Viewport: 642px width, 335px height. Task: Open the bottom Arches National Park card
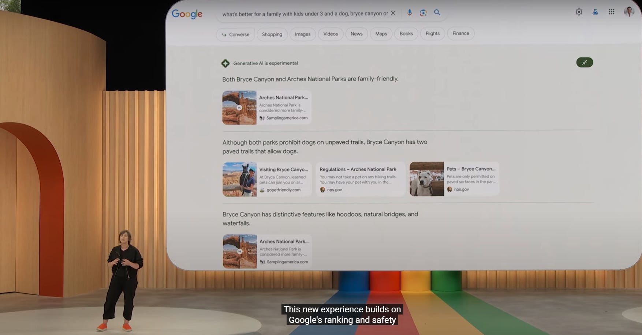point(267,252)
